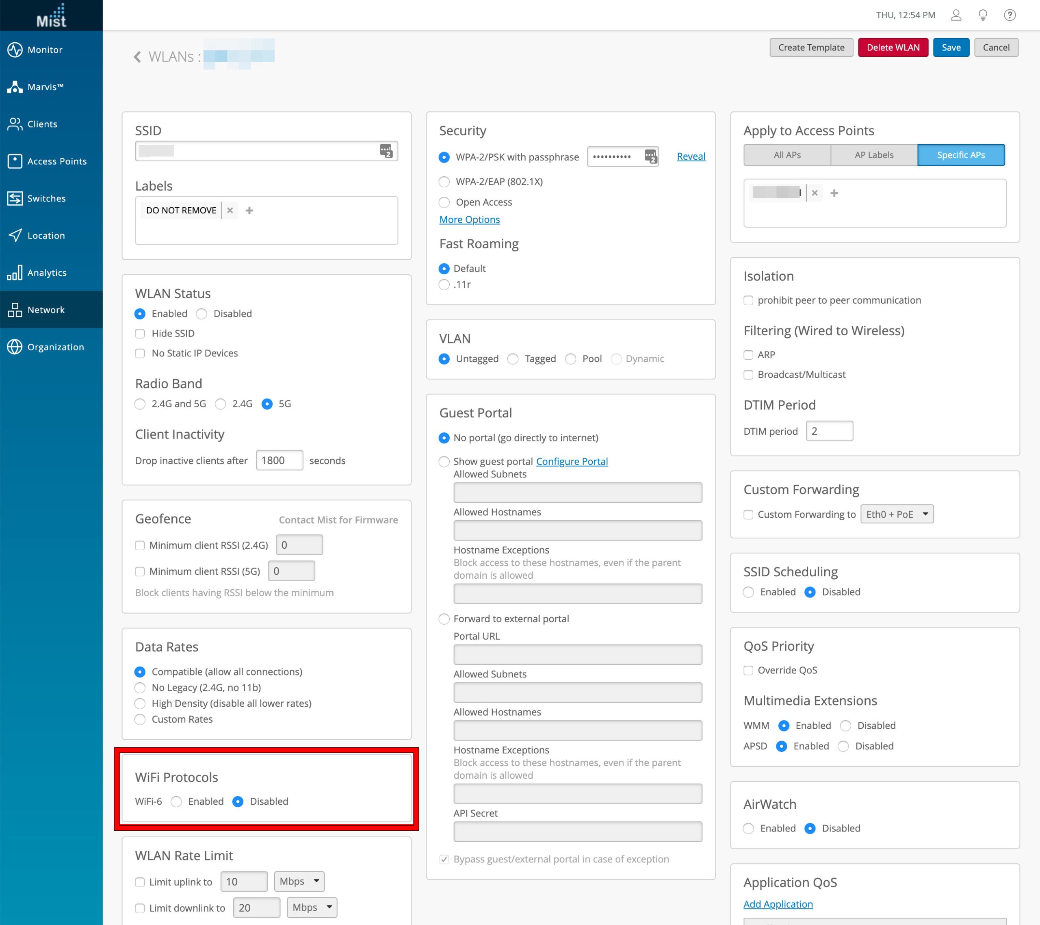The image size is (1040, 925).
Task: Copy the SSID using the copy icon
Action: click(x=386, y=151)
